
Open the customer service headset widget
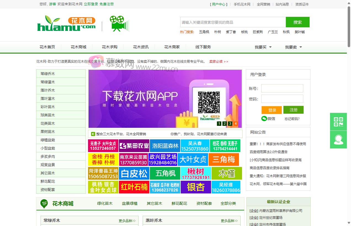click(338, 140)
